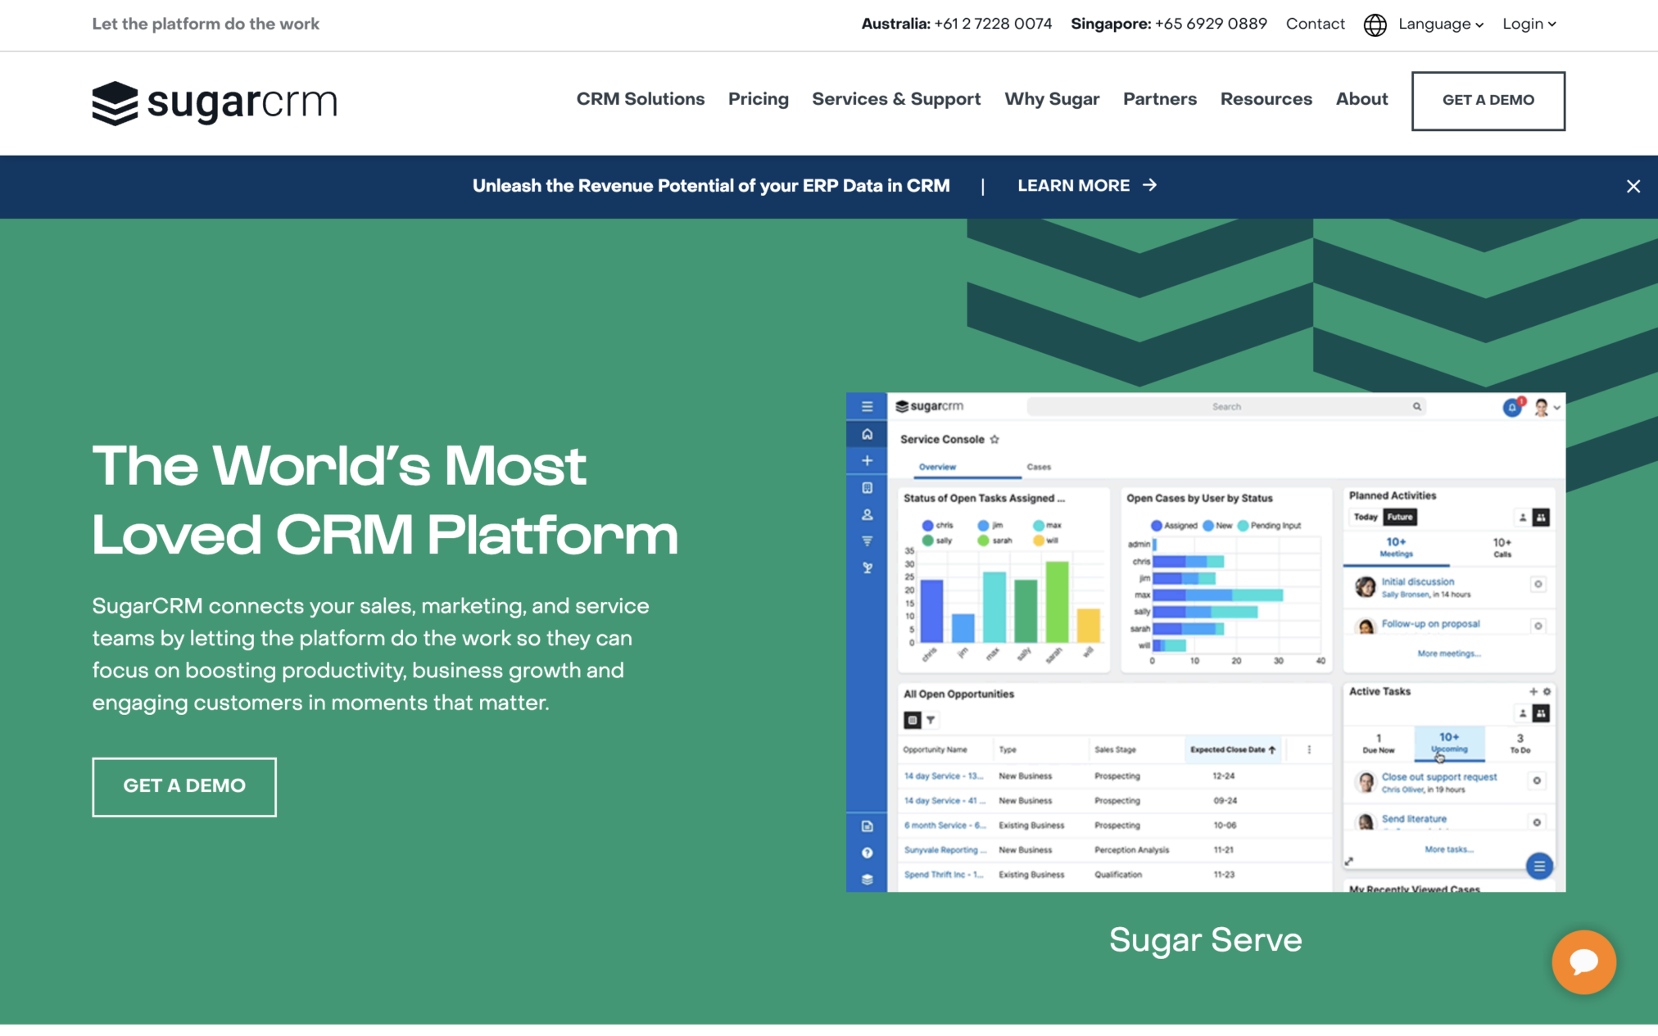Click the Sugar Serve caption
The image size is (1658, 1036).
tap(1205, 940)
